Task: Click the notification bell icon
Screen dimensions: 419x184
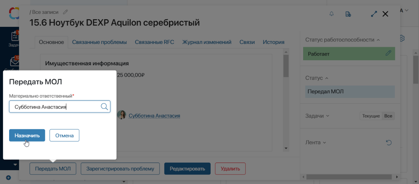Action: coord(332,14)
